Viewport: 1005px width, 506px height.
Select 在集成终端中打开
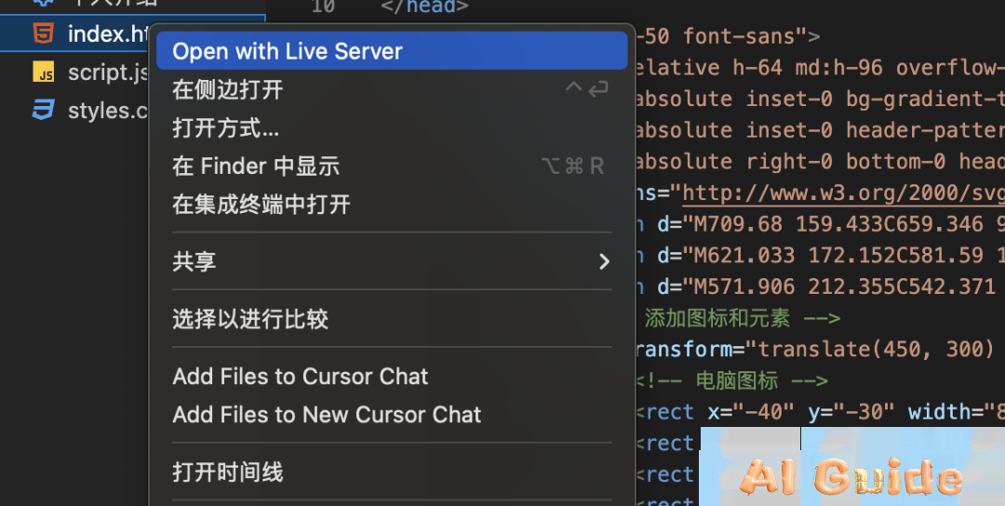coord(392,205)
